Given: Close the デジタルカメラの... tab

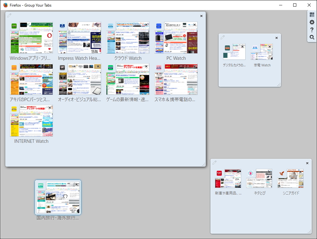Looking at the screenshot, I should tap(242, 46).
